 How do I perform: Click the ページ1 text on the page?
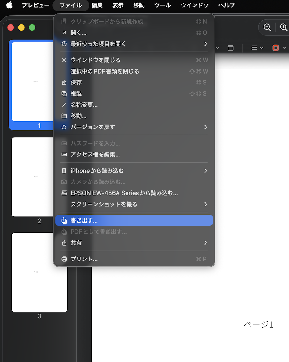258,324
